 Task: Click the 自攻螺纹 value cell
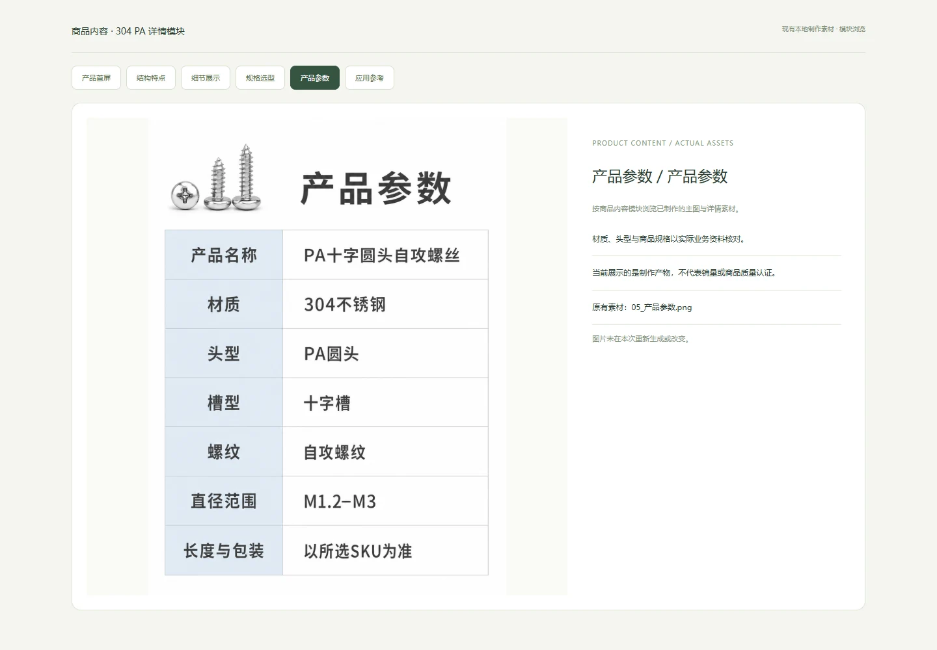point(385,452)
